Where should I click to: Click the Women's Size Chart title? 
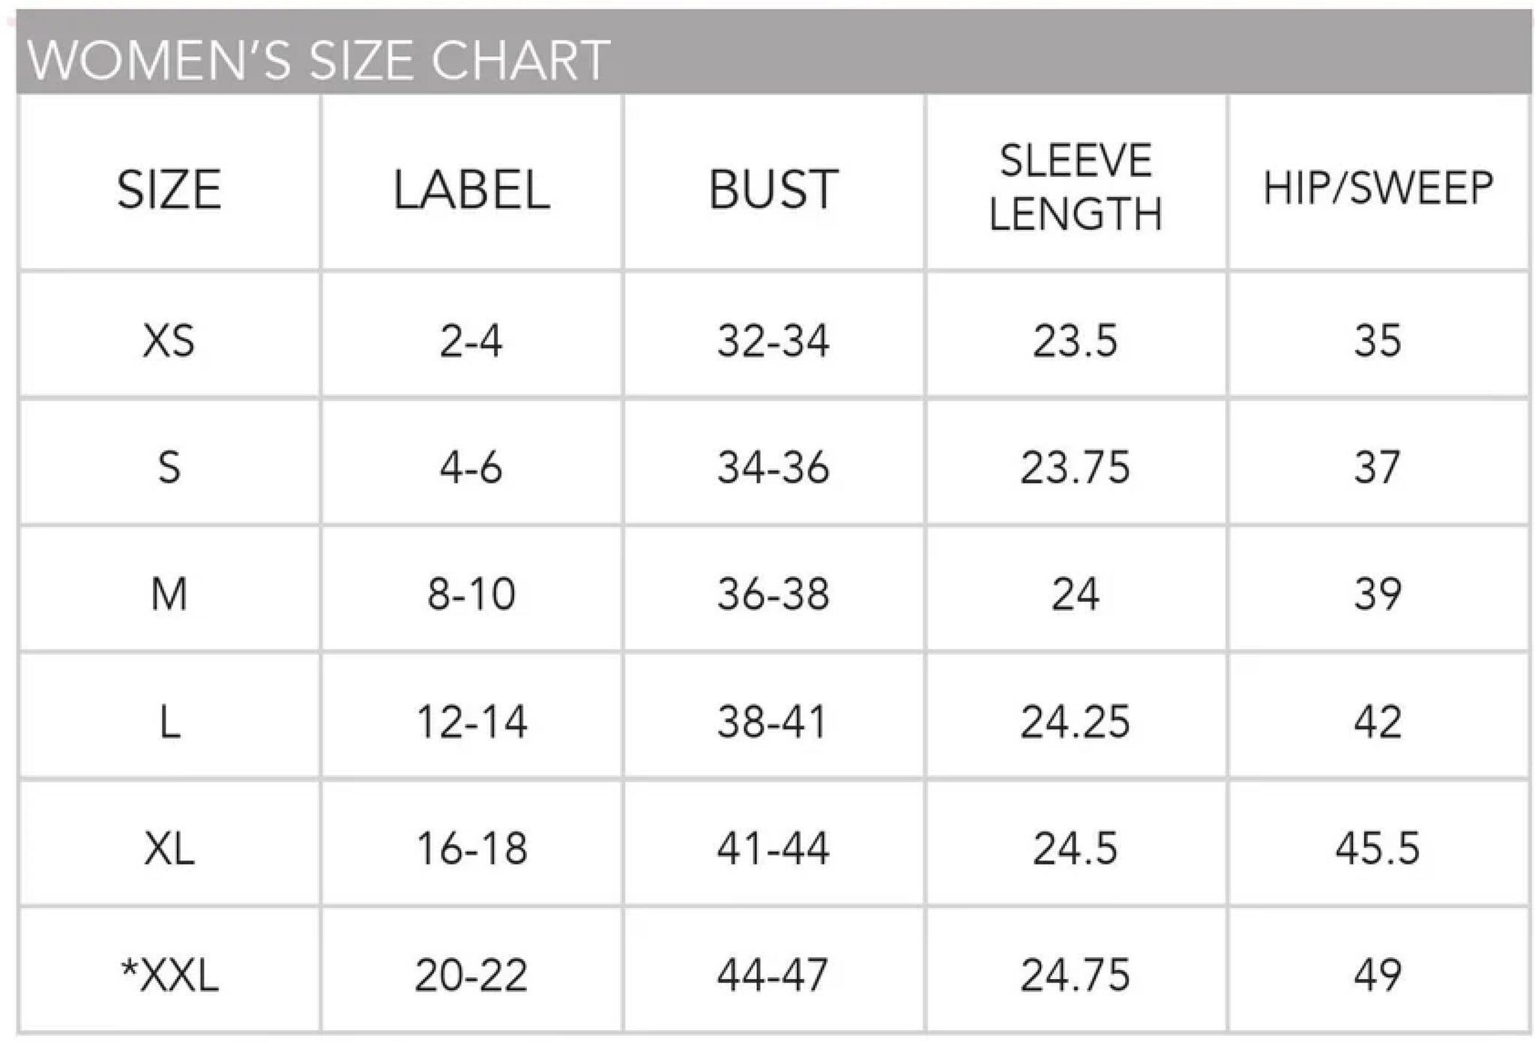click(319, 60)
